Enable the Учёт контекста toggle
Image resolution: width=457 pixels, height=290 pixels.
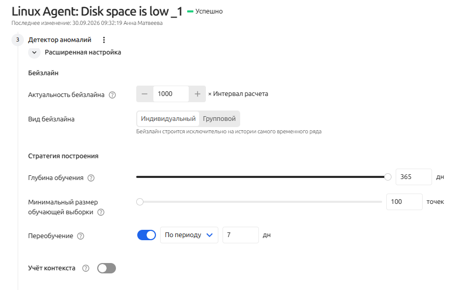[107, 268]
